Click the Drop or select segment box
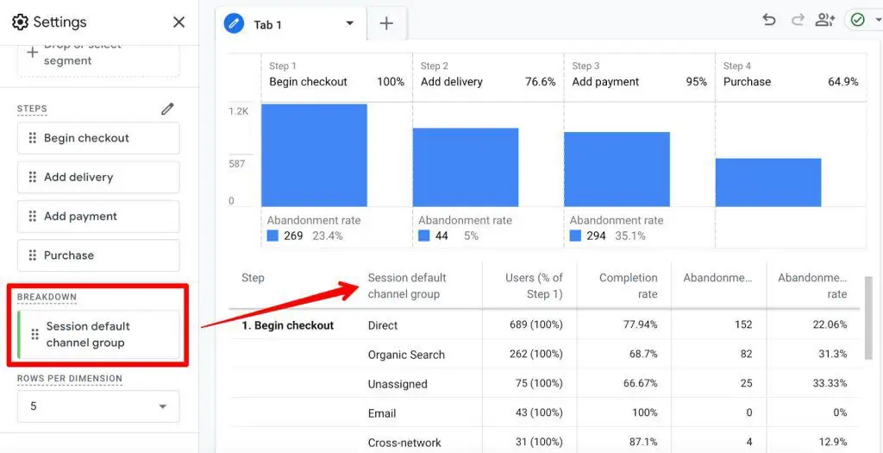 pos(98,57)
